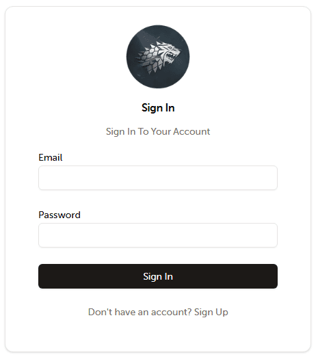Image resolution: width=318 pixels, height=359 pixels.
Task: Click 'Don't have an account?' text
Action: tap(140, 312)
